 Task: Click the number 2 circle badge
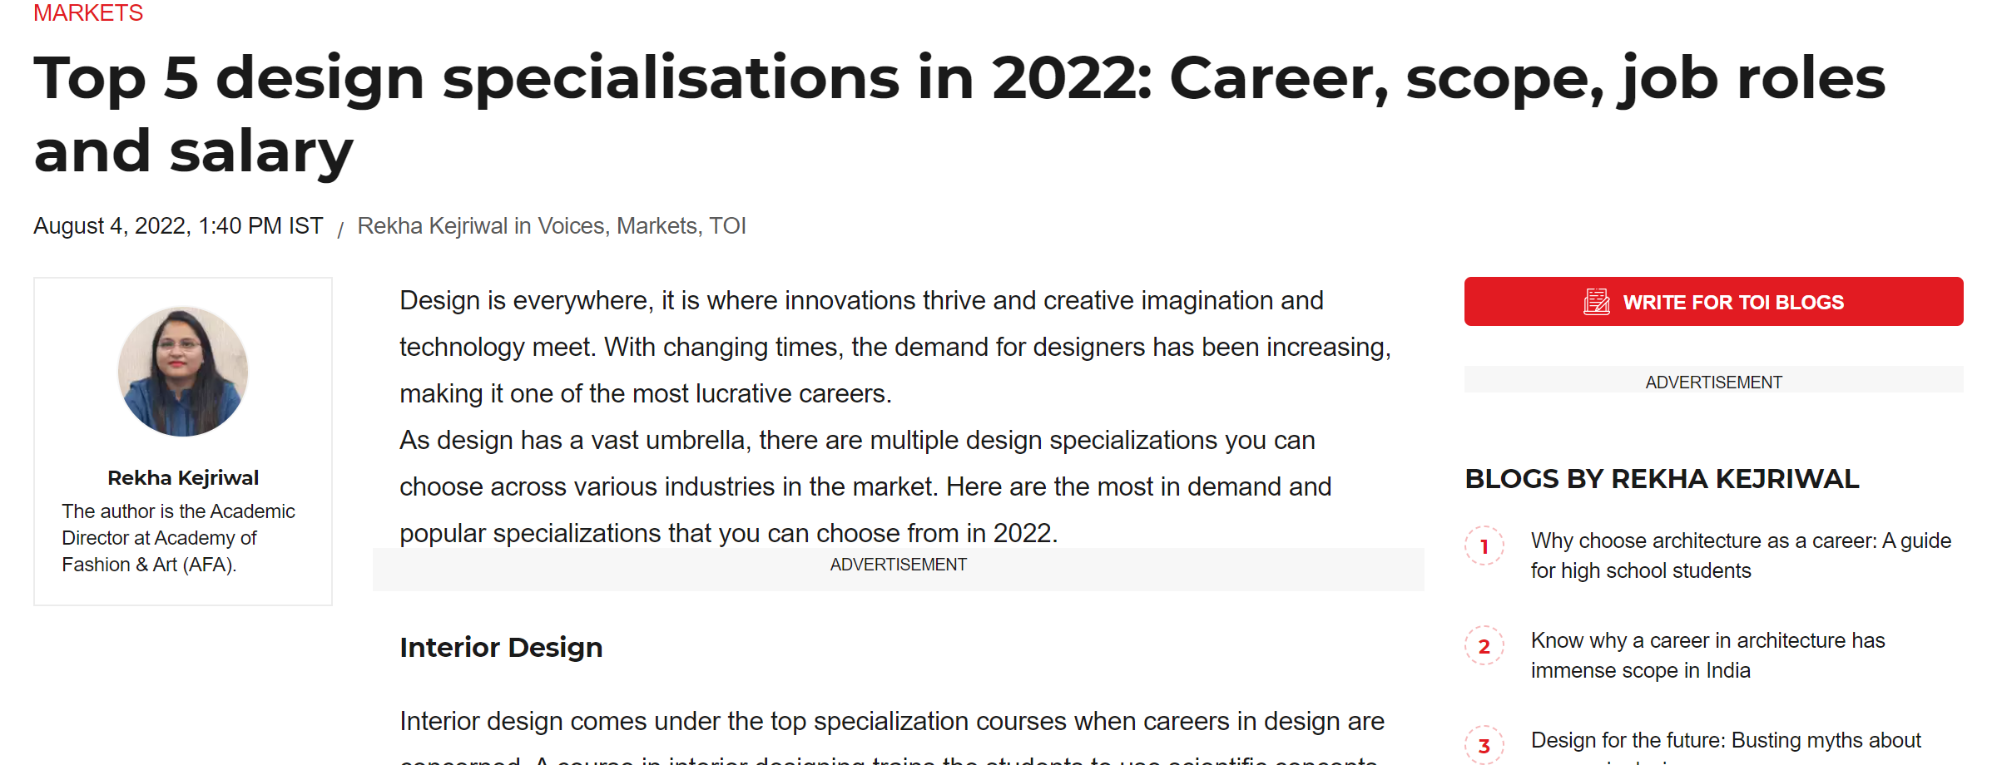click(x=1484, y=646)
